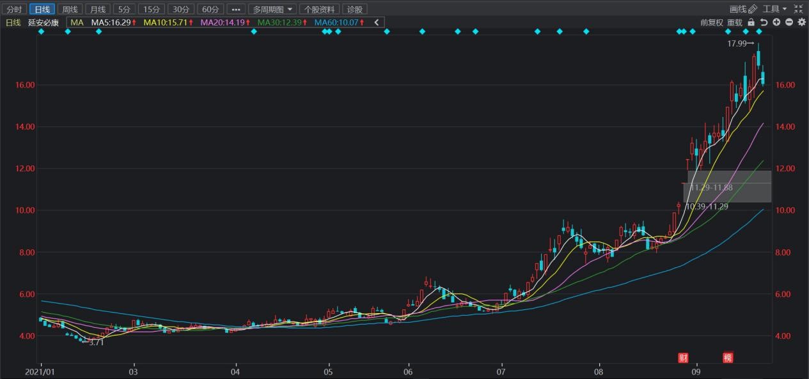809x379 pixels.
Task: Open the 个股资料 stock info
Action: pyautogui.click(x=319, y=10)
